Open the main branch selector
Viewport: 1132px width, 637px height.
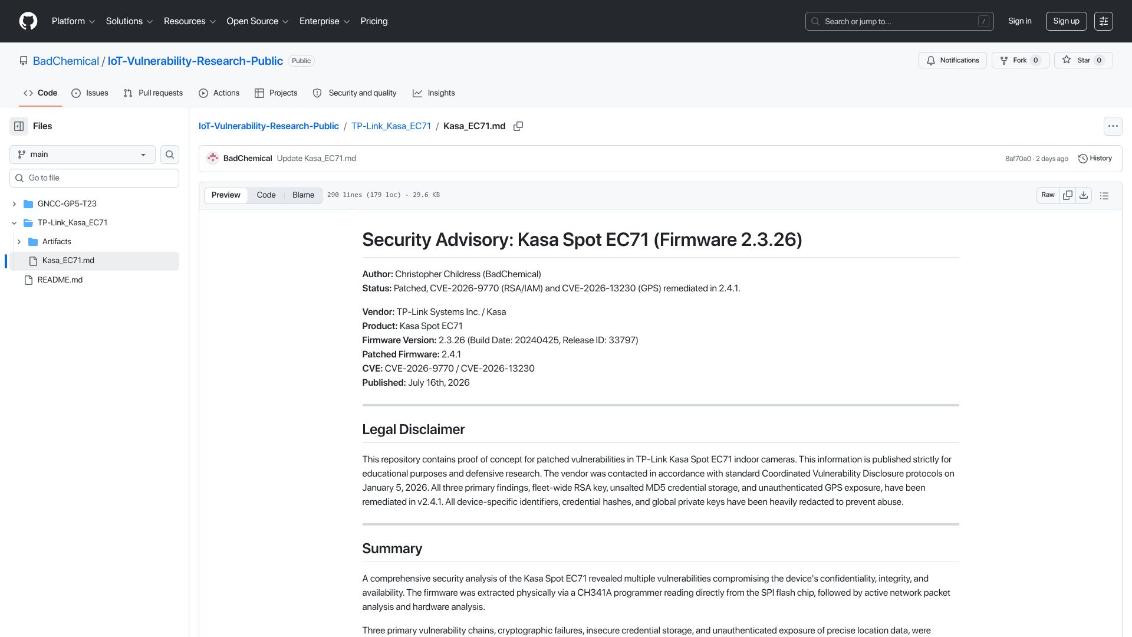click(83, 155)
